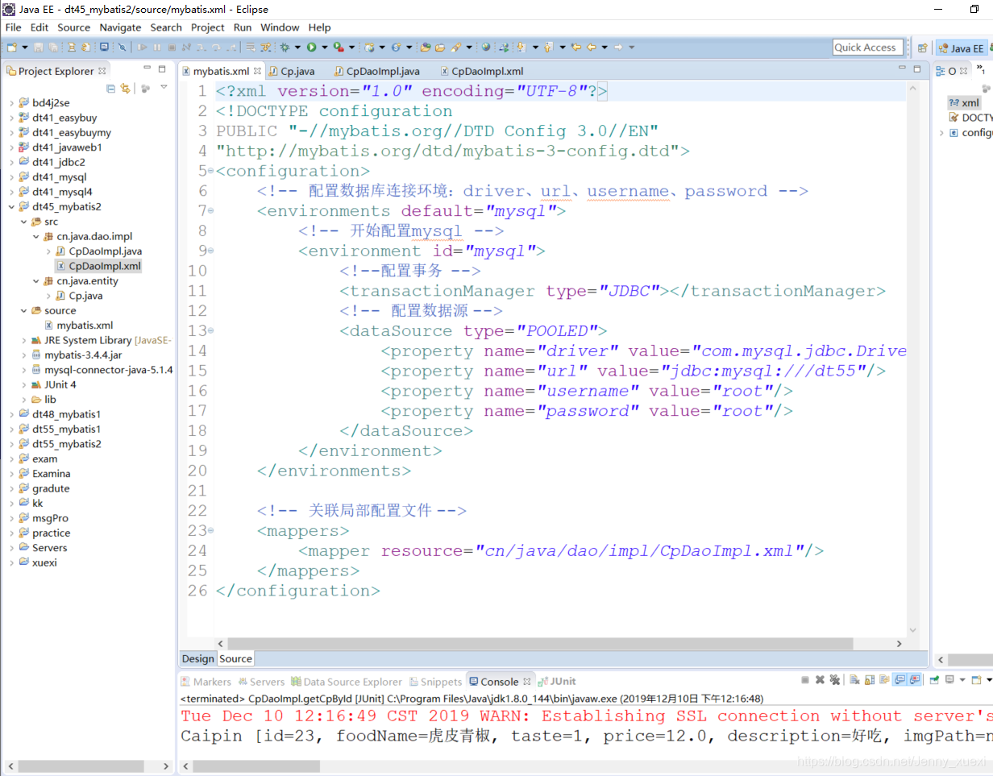The width and height of the screenshot is (993, 776).
Task: Switch to the CpDaoImpl.xml editor tab
Action: [x=481, y=71]
